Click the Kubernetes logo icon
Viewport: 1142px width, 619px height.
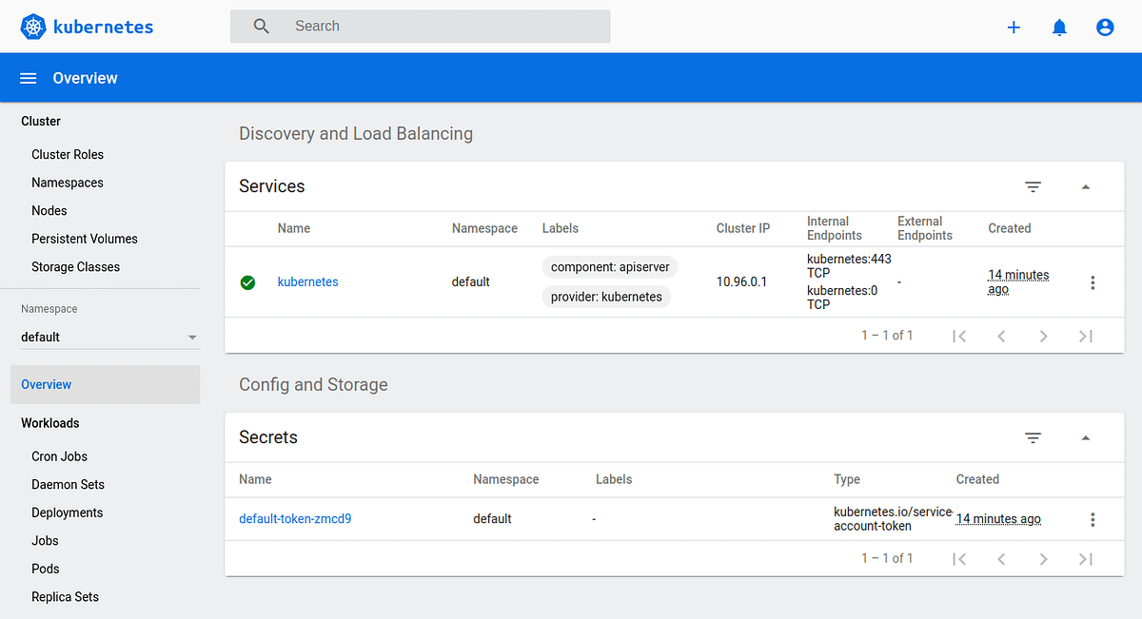point(32,26)
